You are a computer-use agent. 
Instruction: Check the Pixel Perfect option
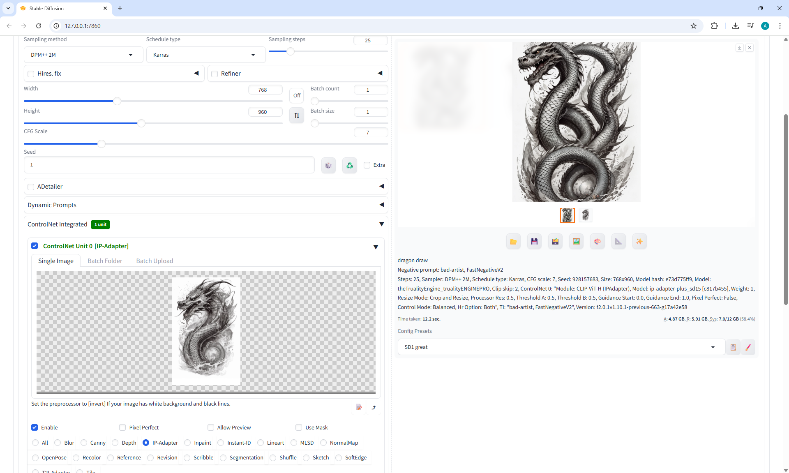[122, 427]
